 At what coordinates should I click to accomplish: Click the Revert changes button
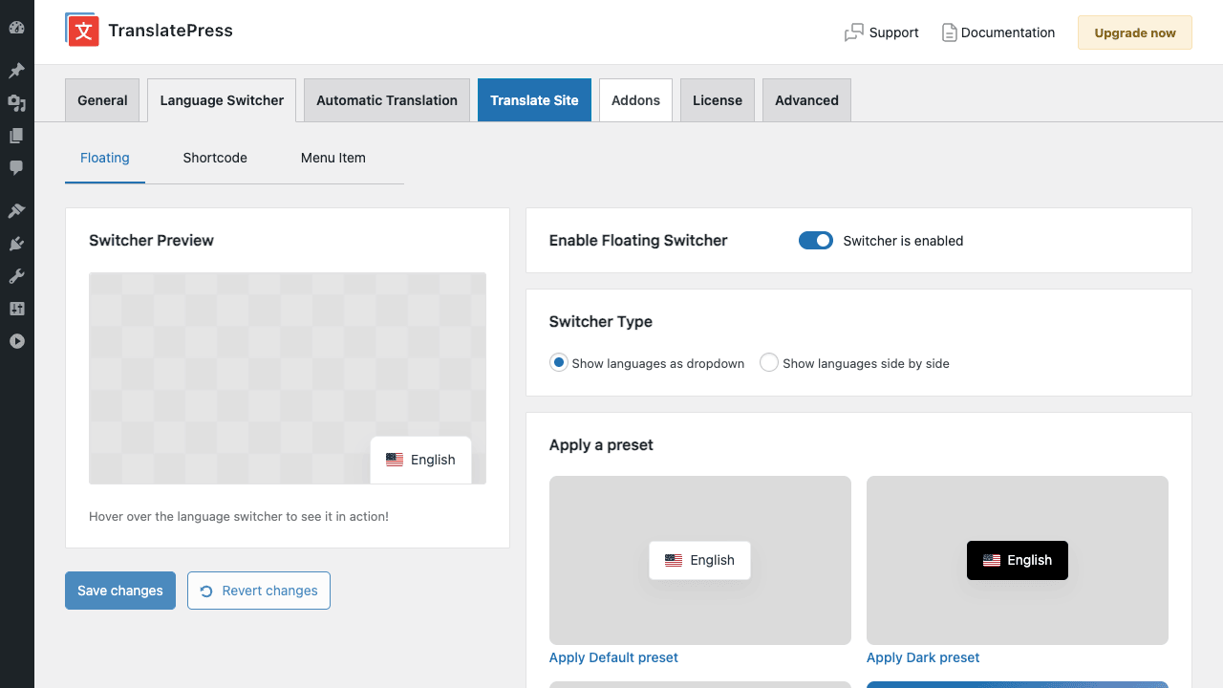tap(259, 591)
